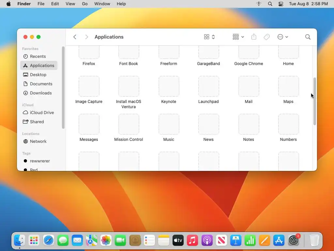
Task: Click the date and time clock
Action: click(x=308, y=4)
